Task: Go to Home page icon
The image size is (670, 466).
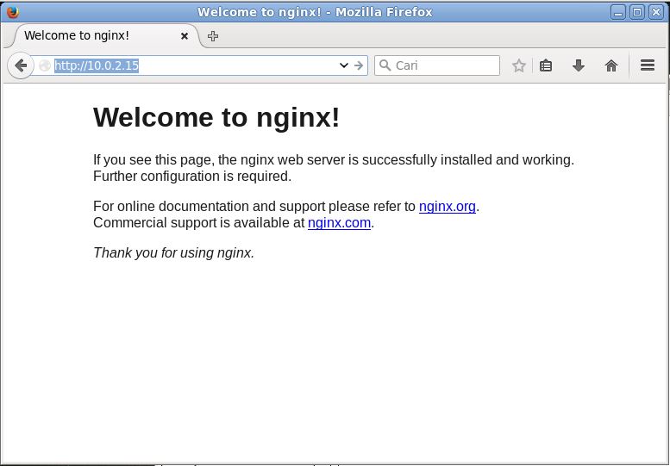Action: coord(611,65)
